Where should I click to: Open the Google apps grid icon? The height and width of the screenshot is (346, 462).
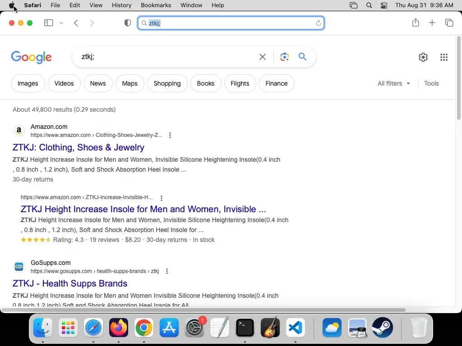444,57
